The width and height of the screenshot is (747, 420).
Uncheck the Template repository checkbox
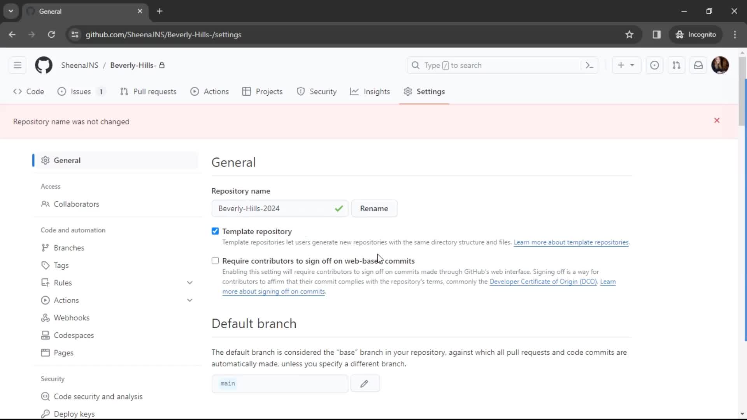pyautogui.click(x=215, y=231)
